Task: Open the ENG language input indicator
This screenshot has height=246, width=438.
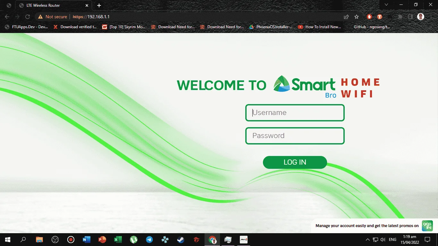Action: 392,240
